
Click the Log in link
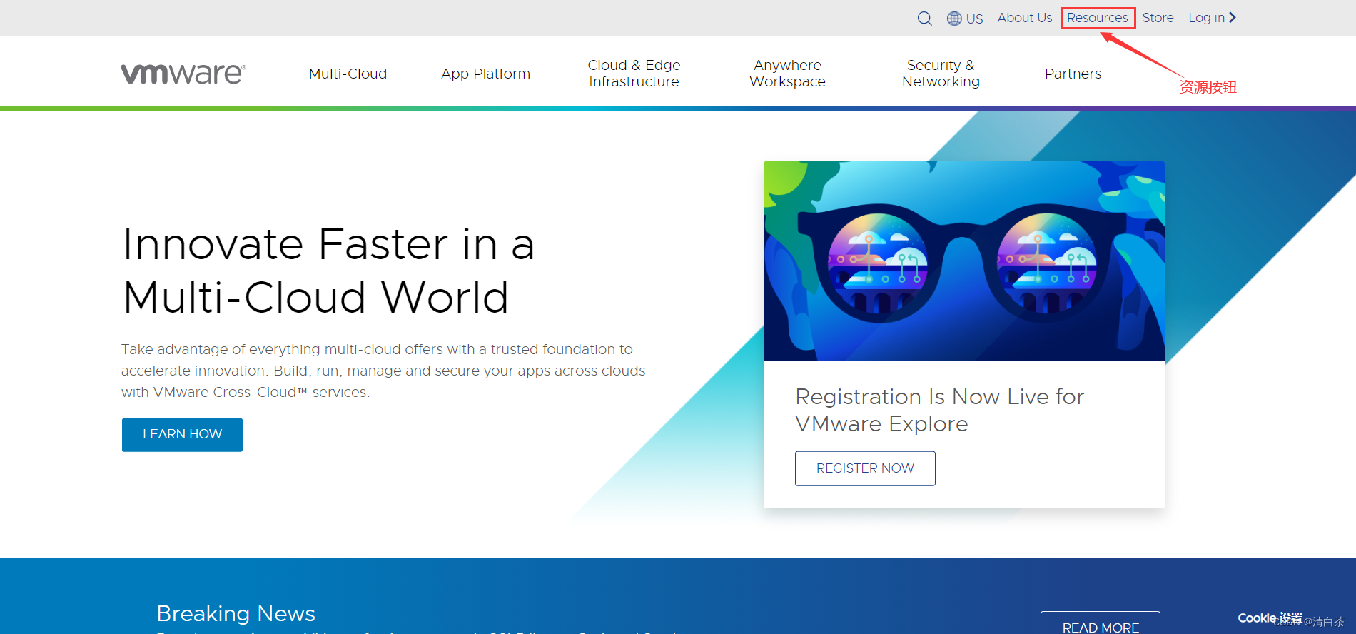point(1206,18)
